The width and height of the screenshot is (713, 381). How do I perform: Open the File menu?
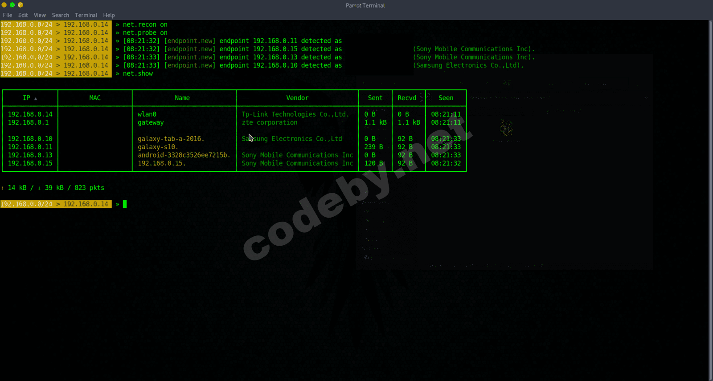[x=8, y=15]
